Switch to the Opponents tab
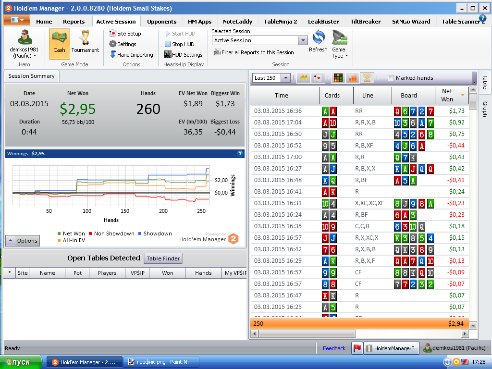 tap(161, 22)
